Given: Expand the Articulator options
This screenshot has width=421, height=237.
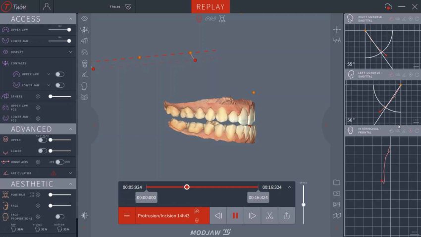Looking at the screenshot, I should (x=70, y=173).
